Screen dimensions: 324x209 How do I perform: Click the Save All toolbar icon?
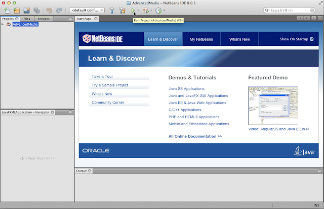tap(36, 10)
